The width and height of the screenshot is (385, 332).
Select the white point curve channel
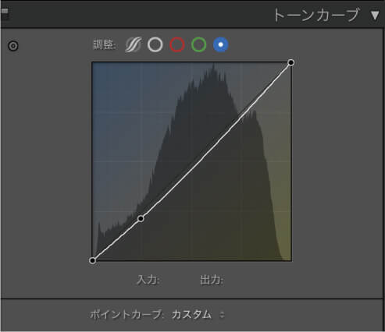click(x=155, y=44)
